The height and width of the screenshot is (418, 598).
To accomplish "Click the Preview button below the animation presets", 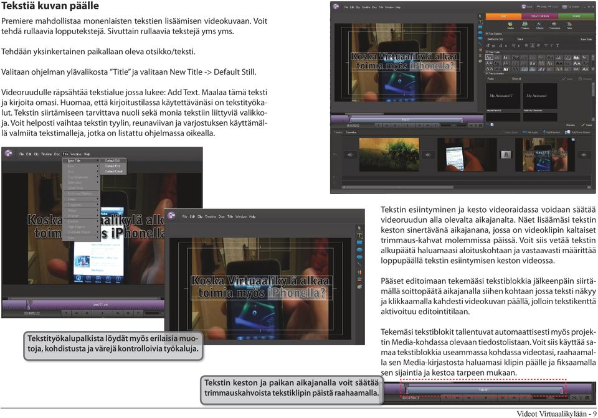I will coord(571,125).
